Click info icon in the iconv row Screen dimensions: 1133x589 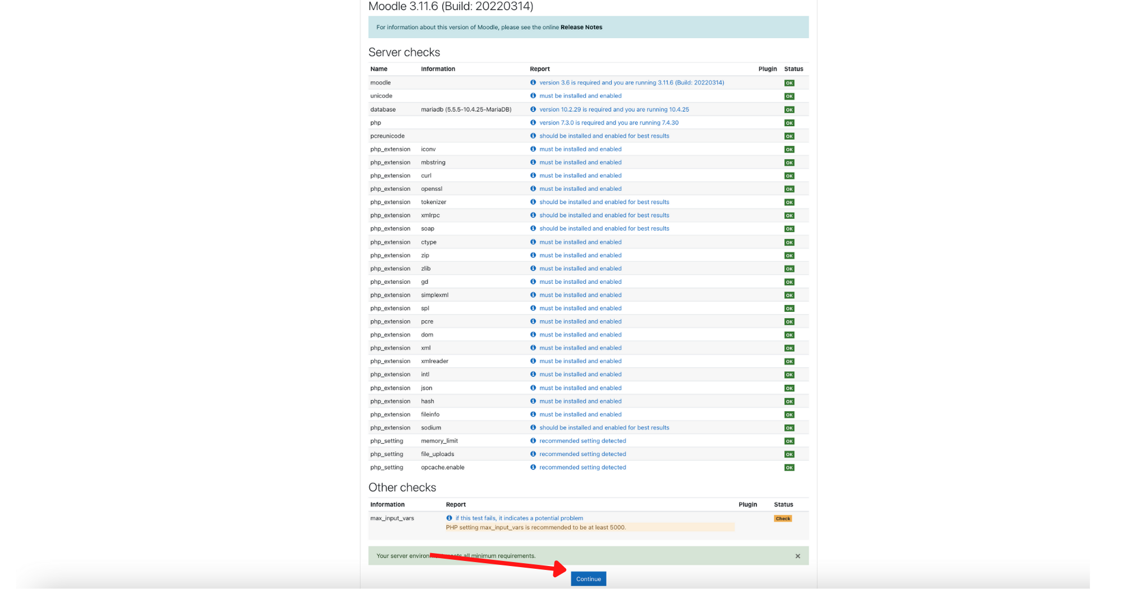tap(533, 149)
